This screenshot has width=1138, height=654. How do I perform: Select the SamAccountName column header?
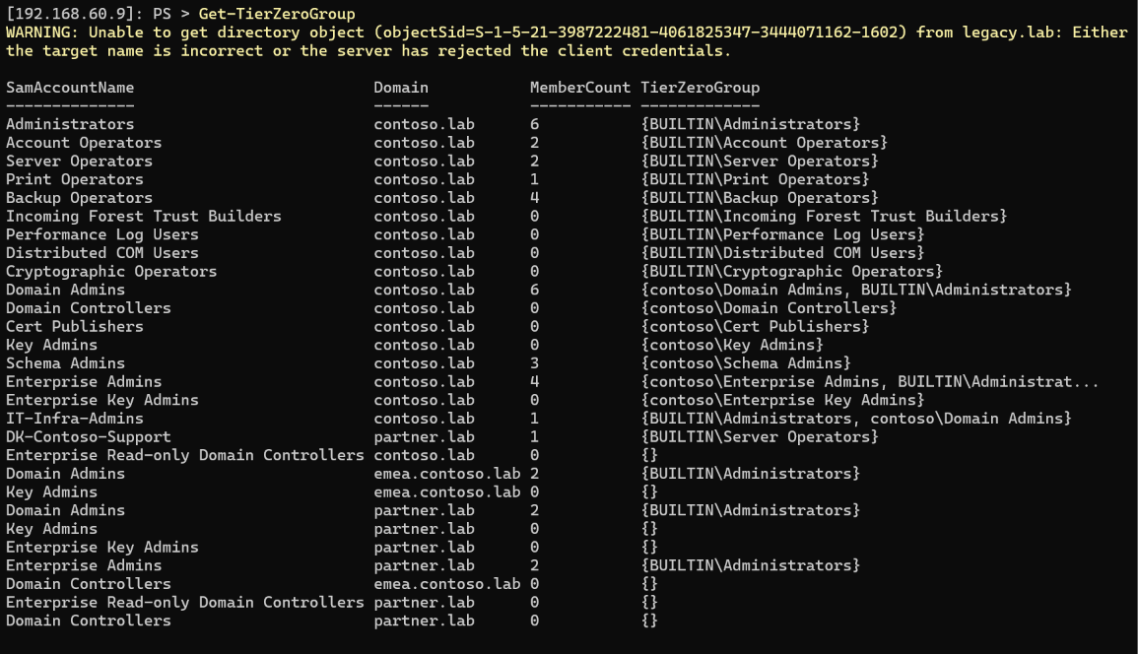pos(70,88)
